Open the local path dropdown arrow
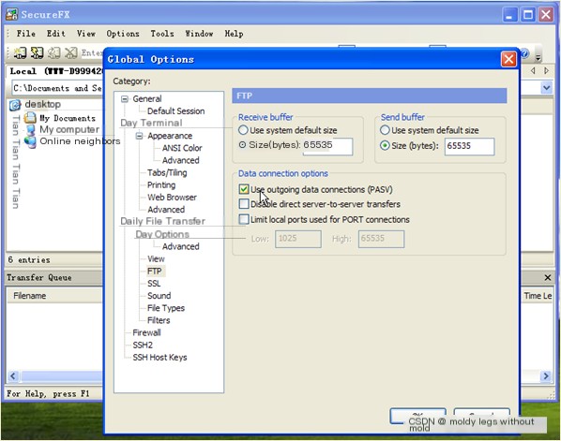The image size is (561, 441). tap(546, 87)
